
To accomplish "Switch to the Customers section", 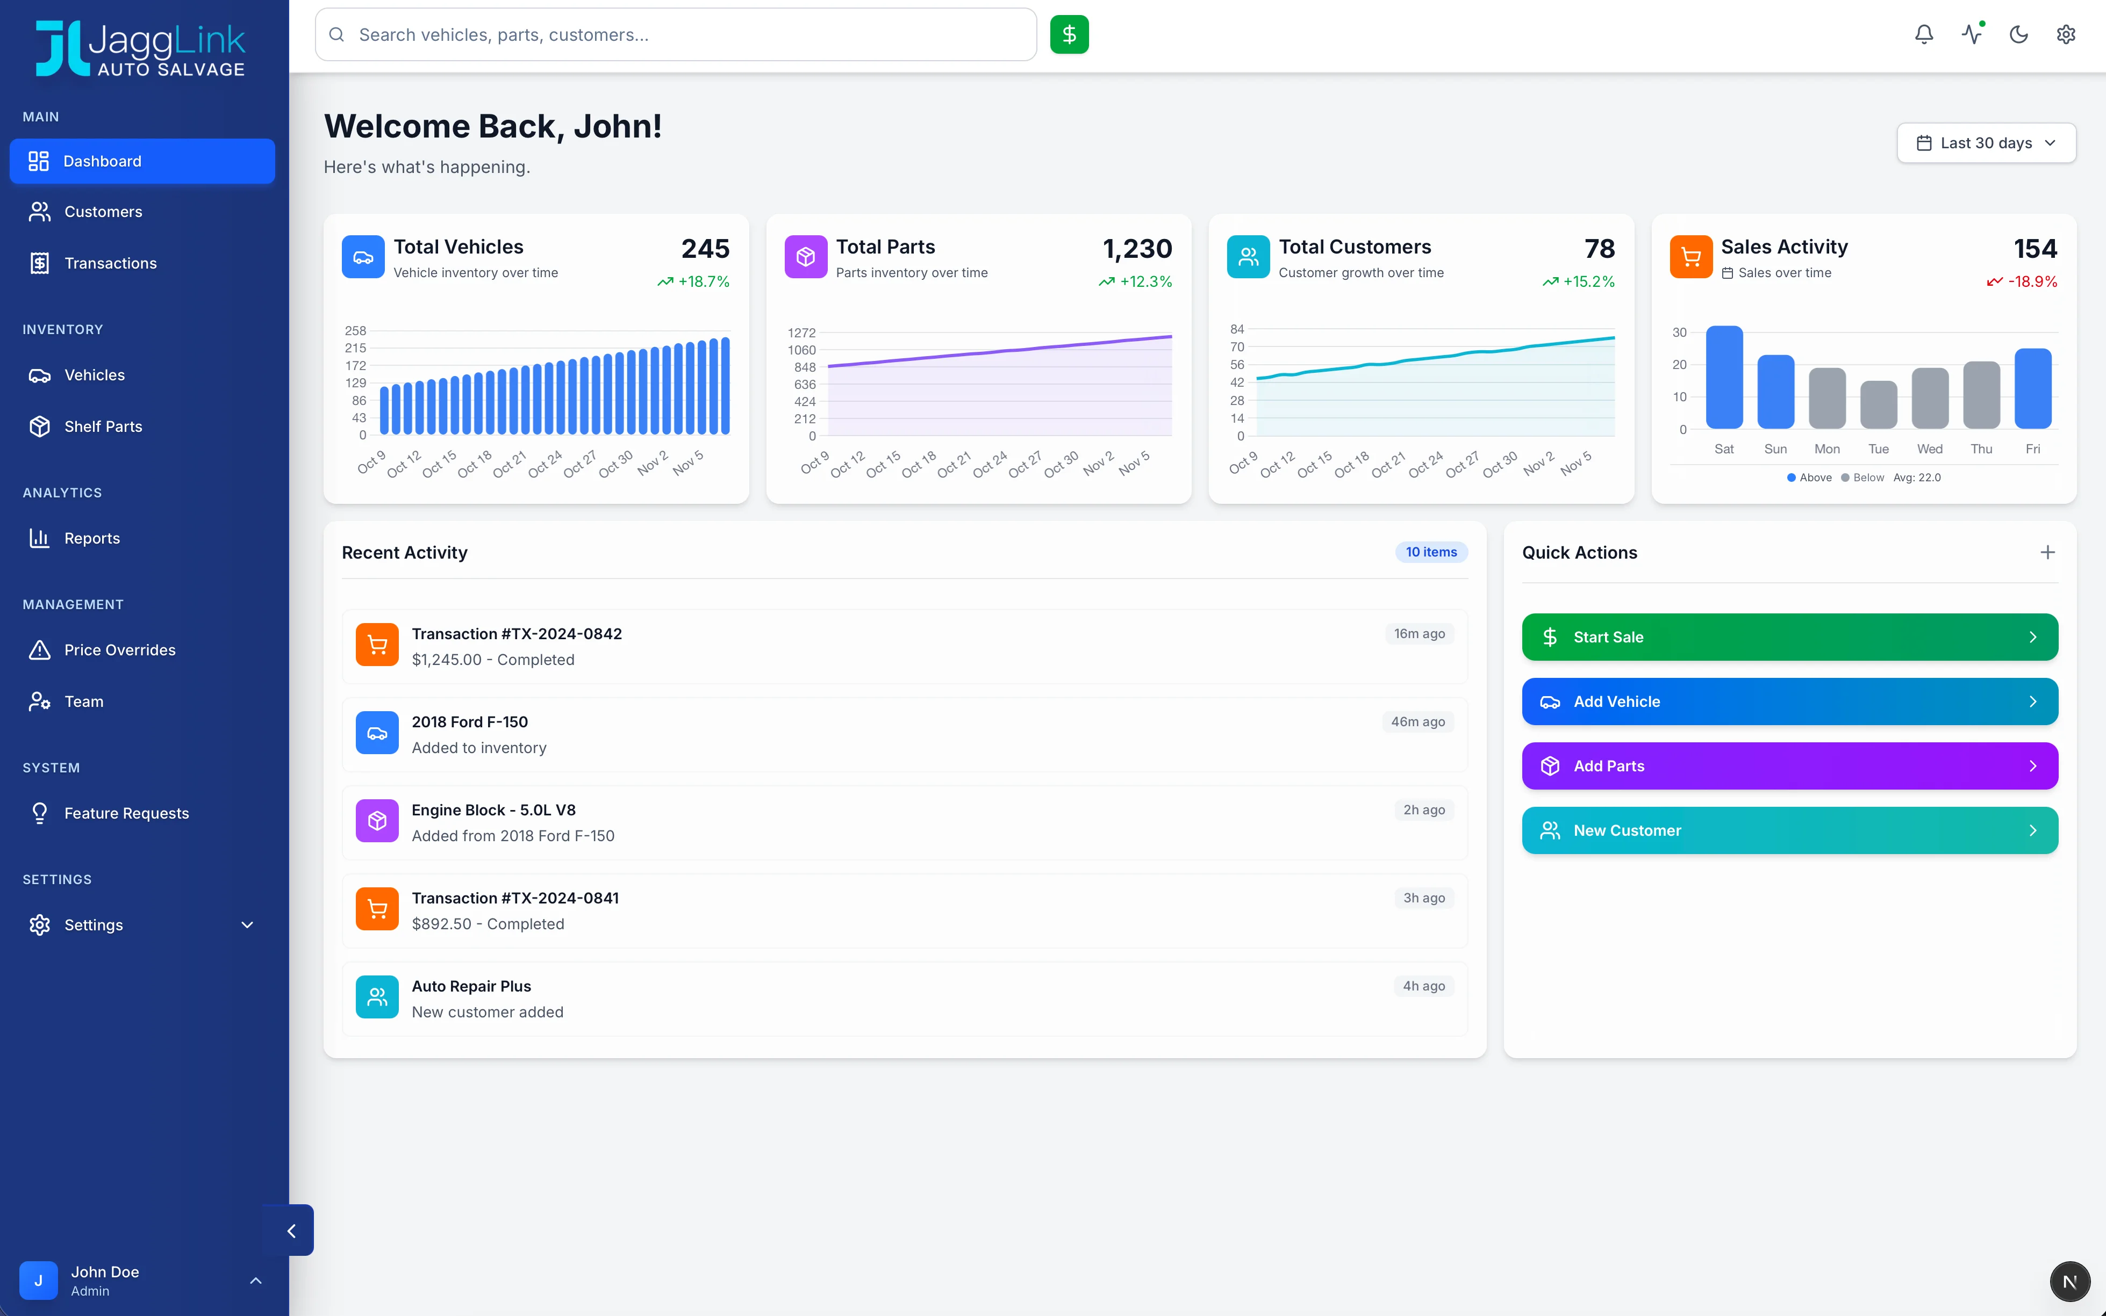I will [x=103, y=212].
